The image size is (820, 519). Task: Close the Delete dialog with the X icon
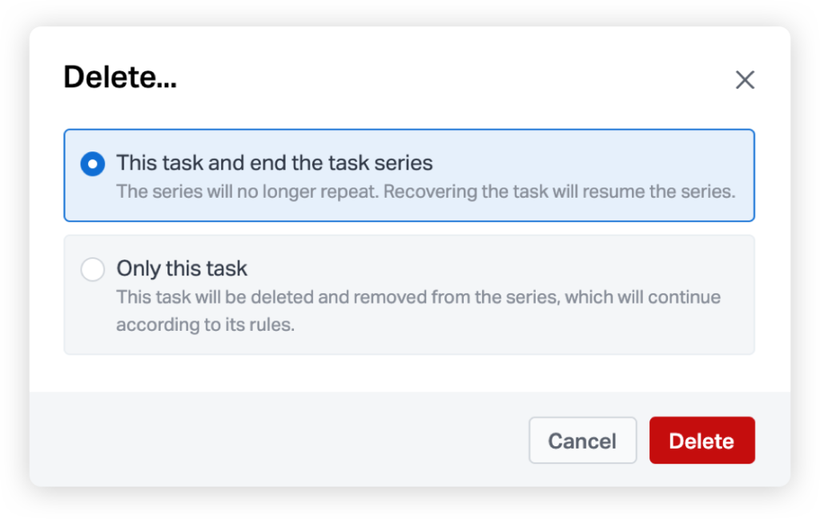click(x=745, y=80)
